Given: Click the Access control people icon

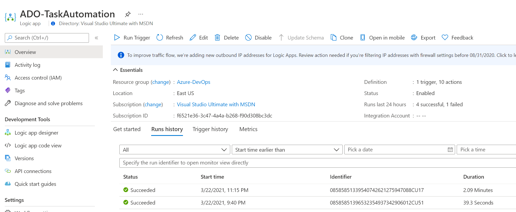Looking at the screenshot, I should pos(8,78).
